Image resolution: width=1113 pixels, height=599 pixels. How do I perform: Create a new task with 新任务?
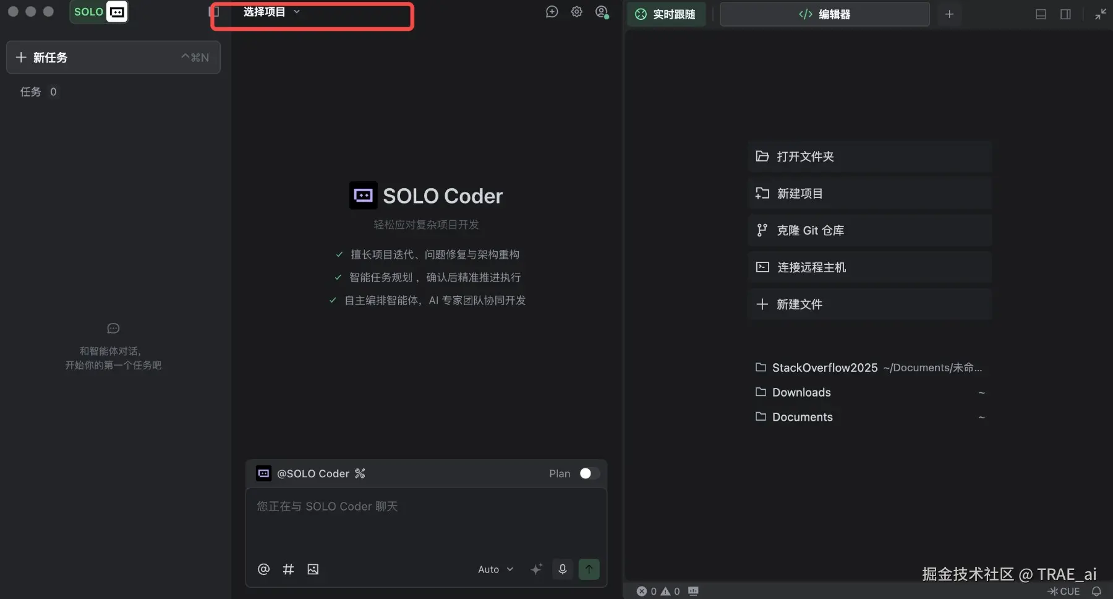(x=113, y=58)
